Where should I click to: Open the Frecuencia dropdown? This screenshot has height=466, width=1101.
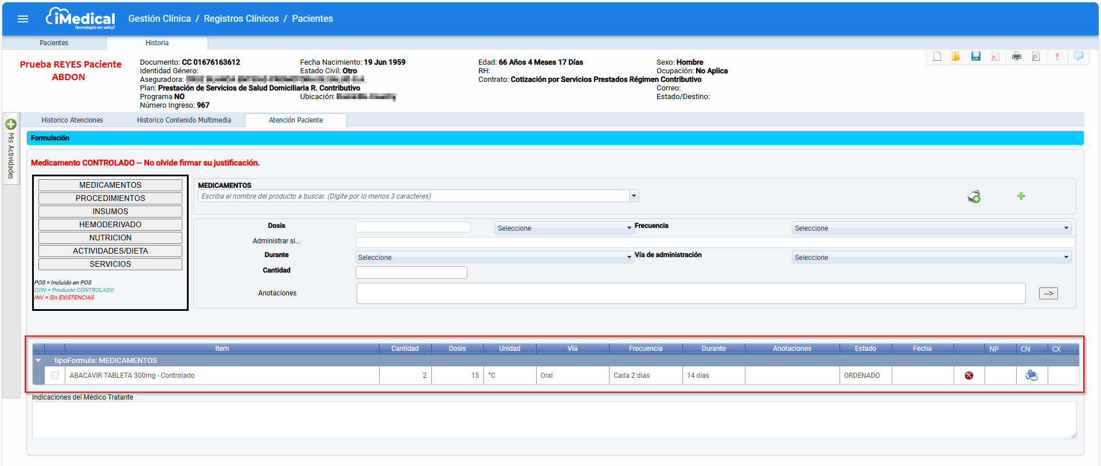[931, 228]
